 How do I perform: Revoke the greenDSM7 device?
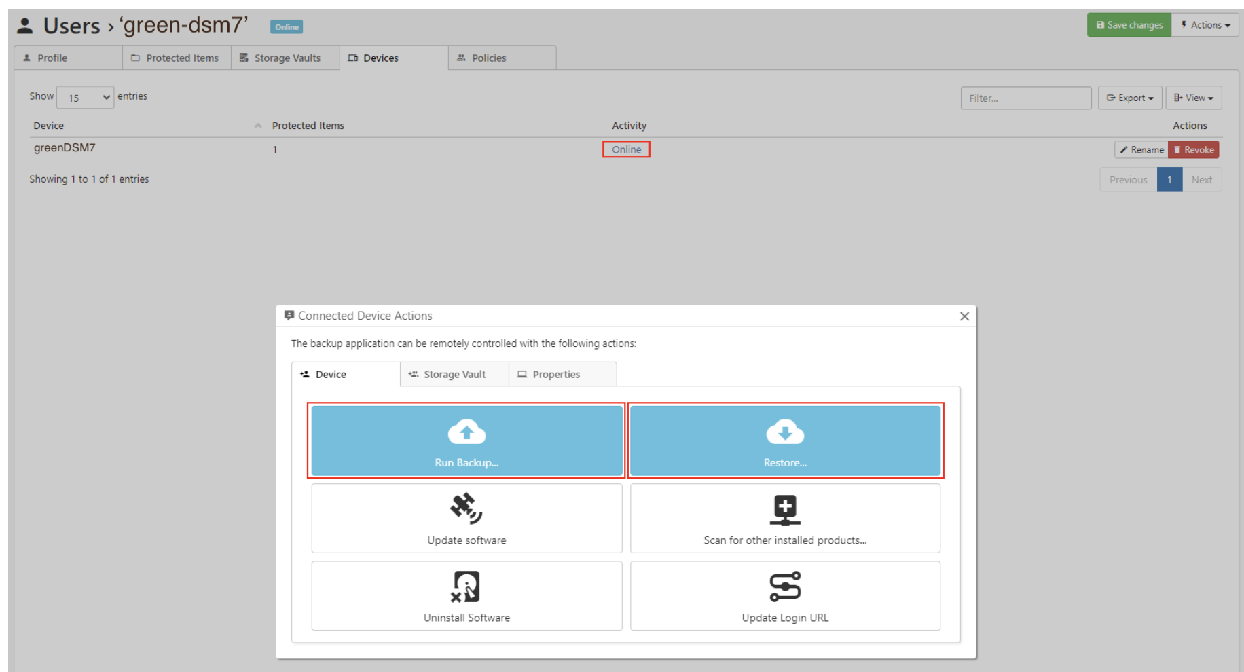coord(1193,150)
